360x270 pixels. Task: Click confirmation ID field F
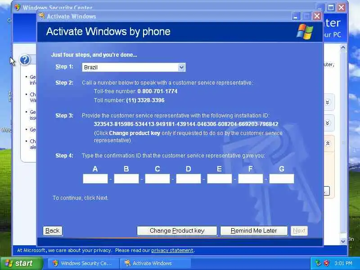(x=251, y=179)
